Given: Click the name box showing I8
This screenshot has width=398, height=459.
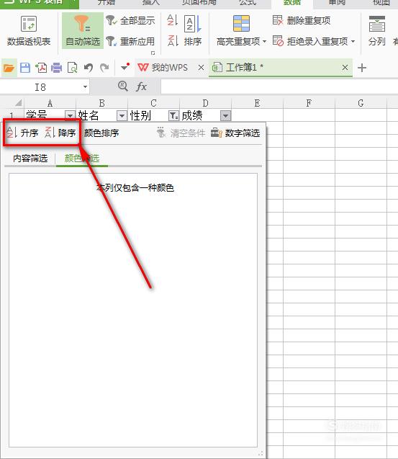Looking at the screenshot, I should point(40,87).
